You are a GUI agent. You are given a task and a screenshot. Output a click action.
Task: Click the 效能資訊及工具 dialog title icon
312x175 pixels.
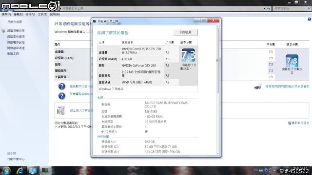(x=95, y=21)
